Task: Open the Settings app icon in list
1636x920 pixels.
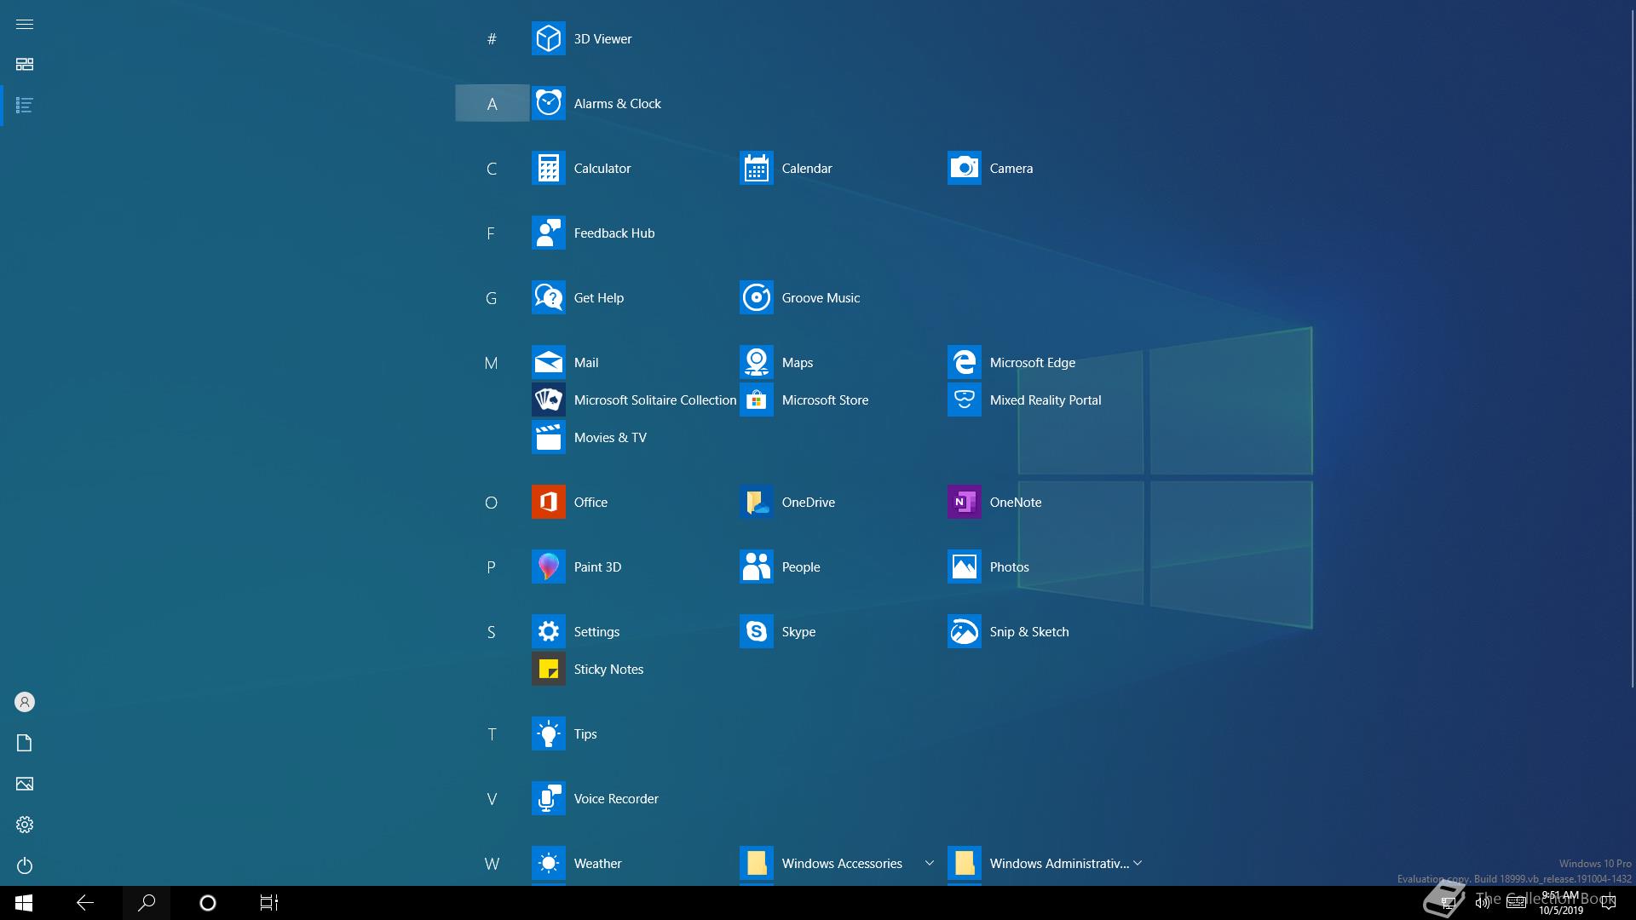Action: [x=548, y=631]
